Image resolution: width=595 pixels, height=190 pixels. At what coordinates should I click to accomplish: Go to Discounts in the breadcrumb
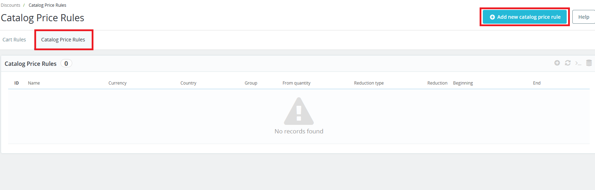pyautogui.click(x=11, y=5)
